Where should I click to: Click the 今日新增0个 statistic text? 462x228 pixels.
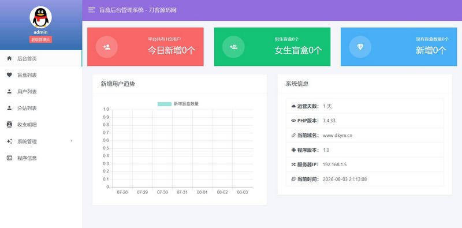tap(172, 51)
